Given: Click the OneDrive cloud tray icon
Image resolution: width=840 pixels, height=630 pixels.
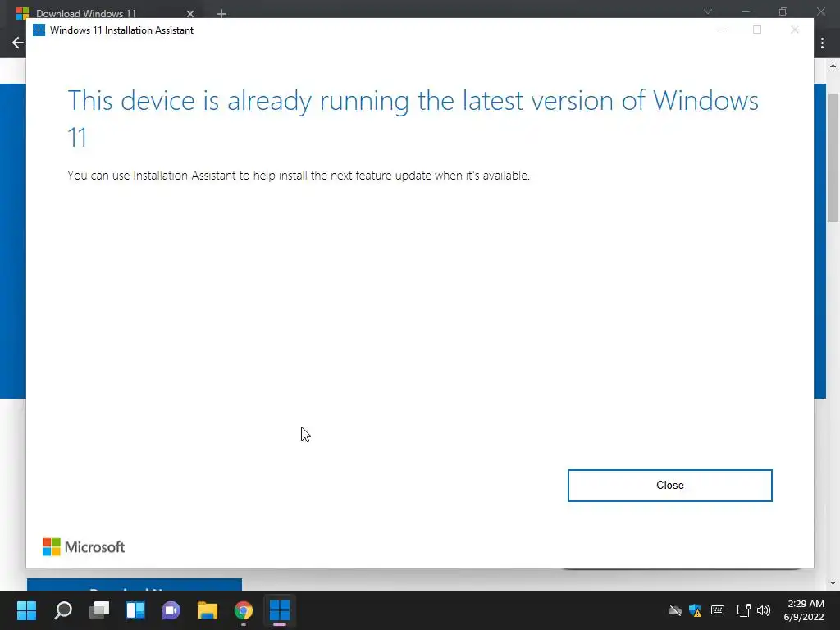Looking at the screenshot, I should 675,610.
